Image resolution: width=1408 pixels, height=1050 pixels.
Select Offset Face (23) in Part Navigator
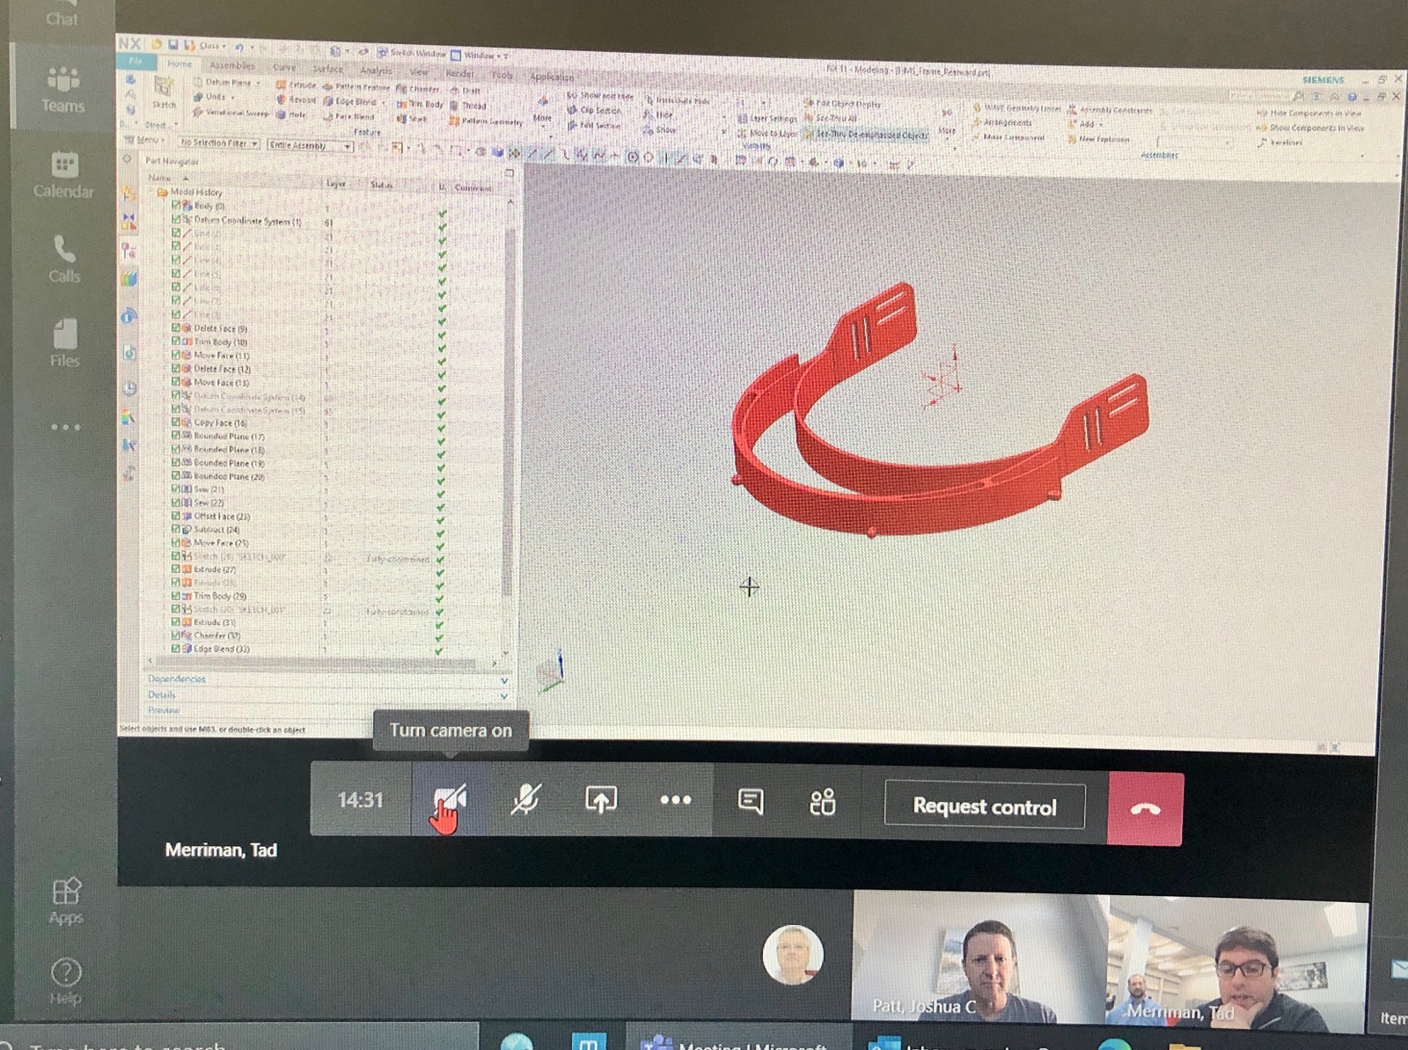tap(222, 516)
